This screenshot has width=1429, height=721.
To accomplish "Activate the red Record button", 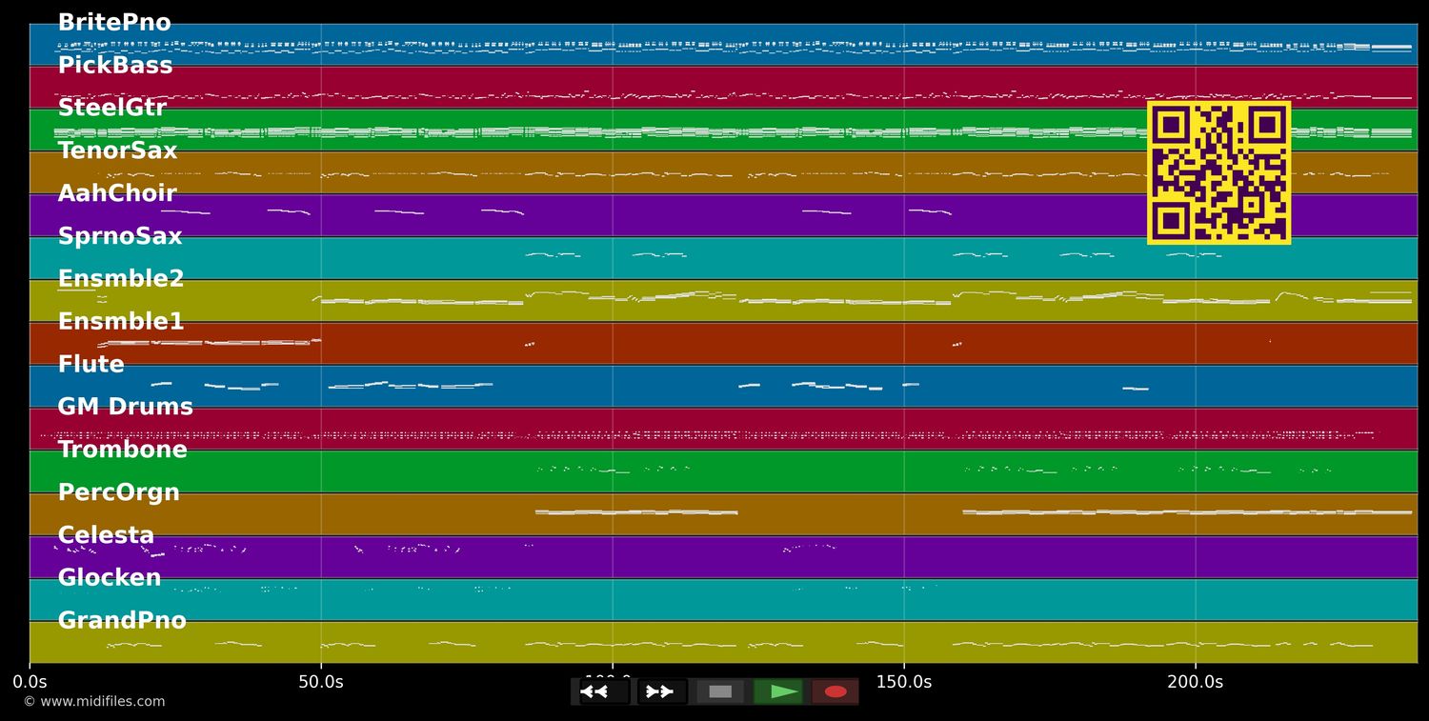I will click(835, 691).
